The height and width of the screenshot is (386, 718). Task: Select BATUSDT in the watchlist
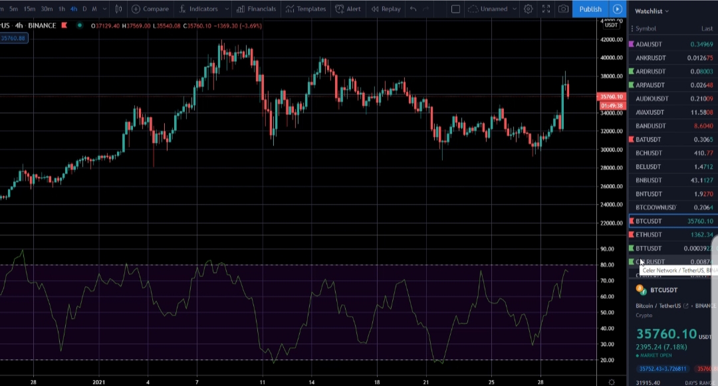673,140
